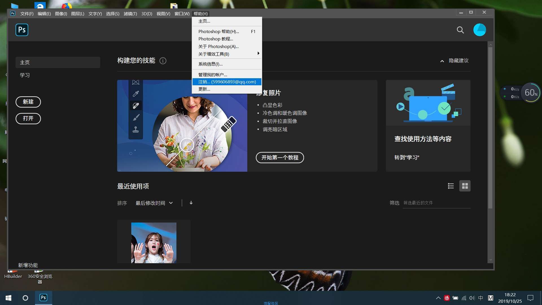Open the search magnifier icon
This screenshot has width=542, height=305.
(x=460, y=30)
